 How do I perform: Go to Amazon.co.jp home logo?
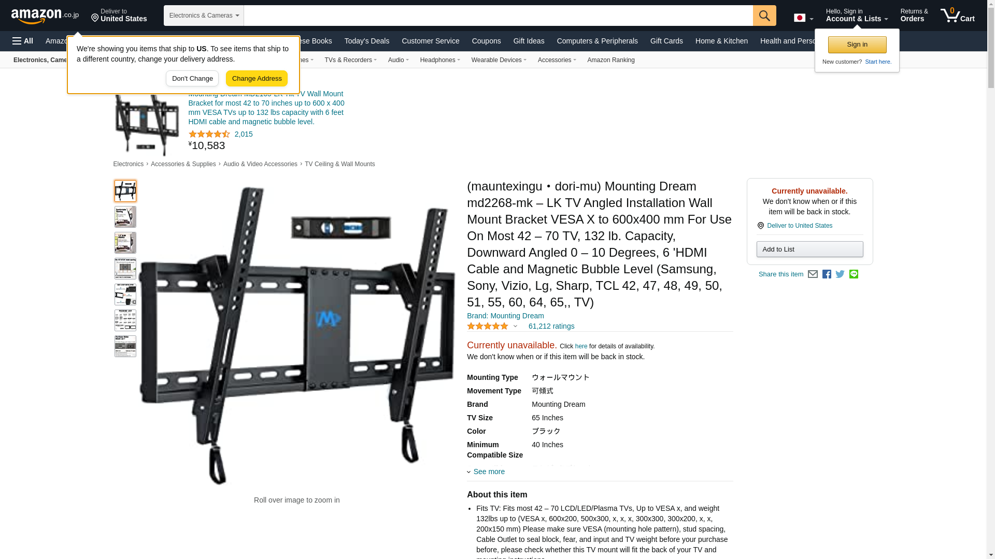pyautogui.click(x=45, y=16)
